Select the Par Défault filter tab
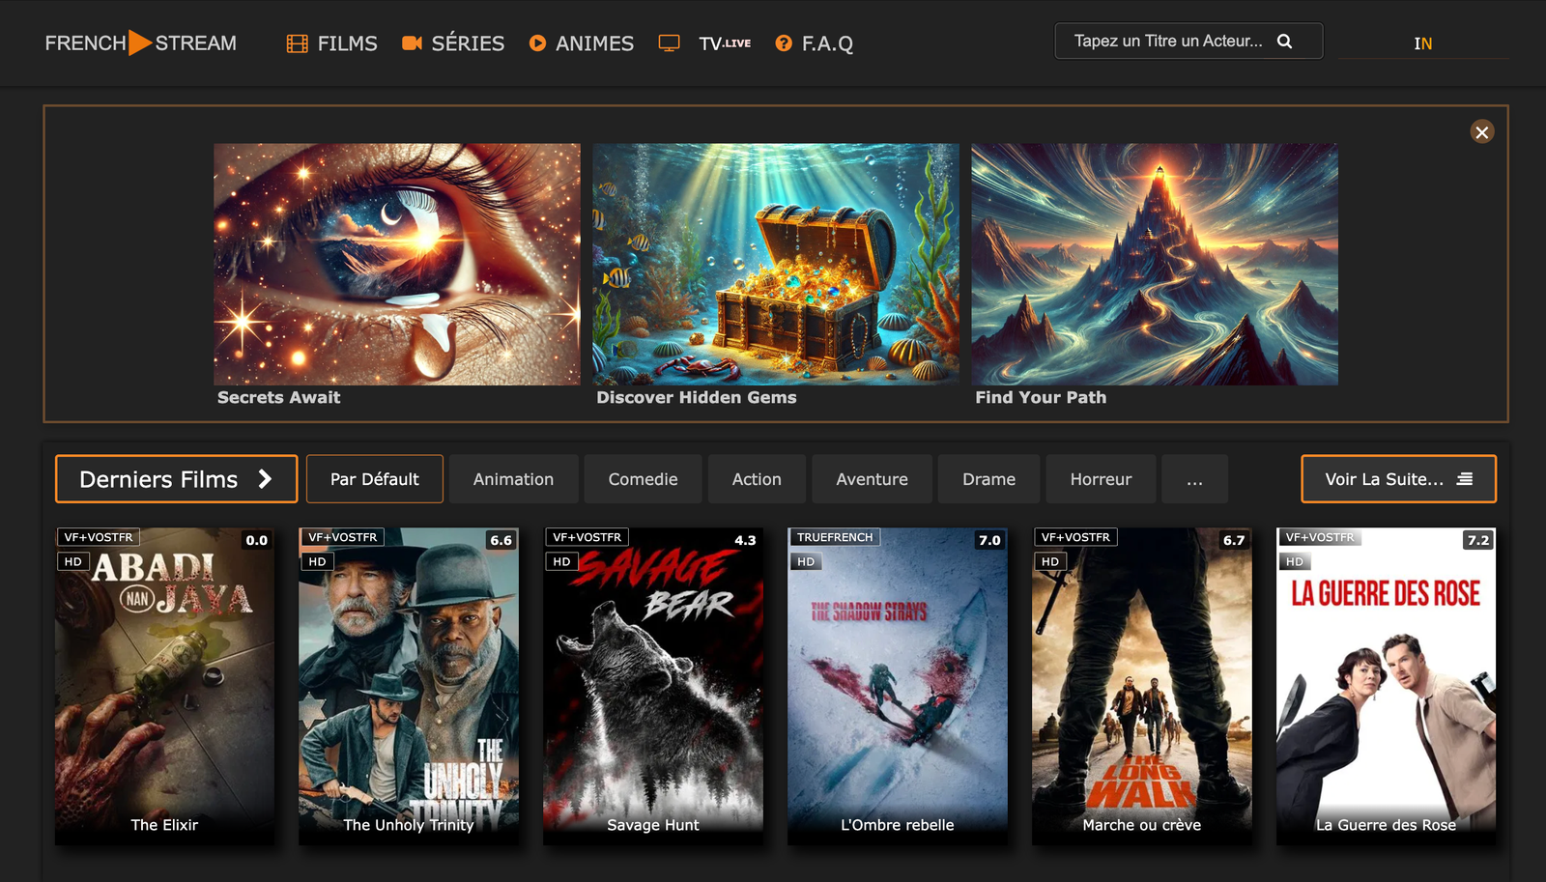1546x882 pixels. point(374,479)
